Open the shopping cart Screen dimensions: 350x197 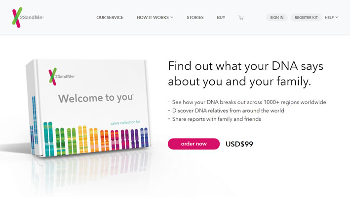tap(241, 18)
